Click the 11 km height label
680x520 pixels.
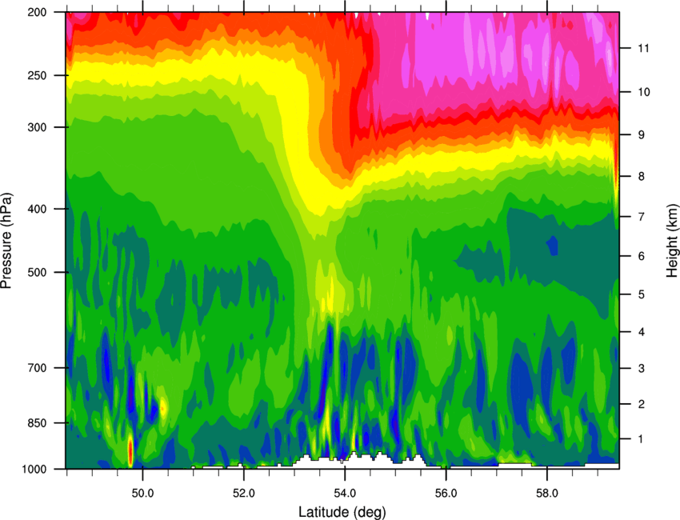click(x=643, y=48)
